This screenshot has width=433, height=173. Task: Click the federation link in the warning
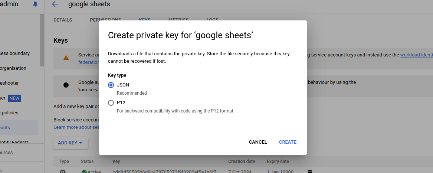pyautogui.click(x=89, y=62)
